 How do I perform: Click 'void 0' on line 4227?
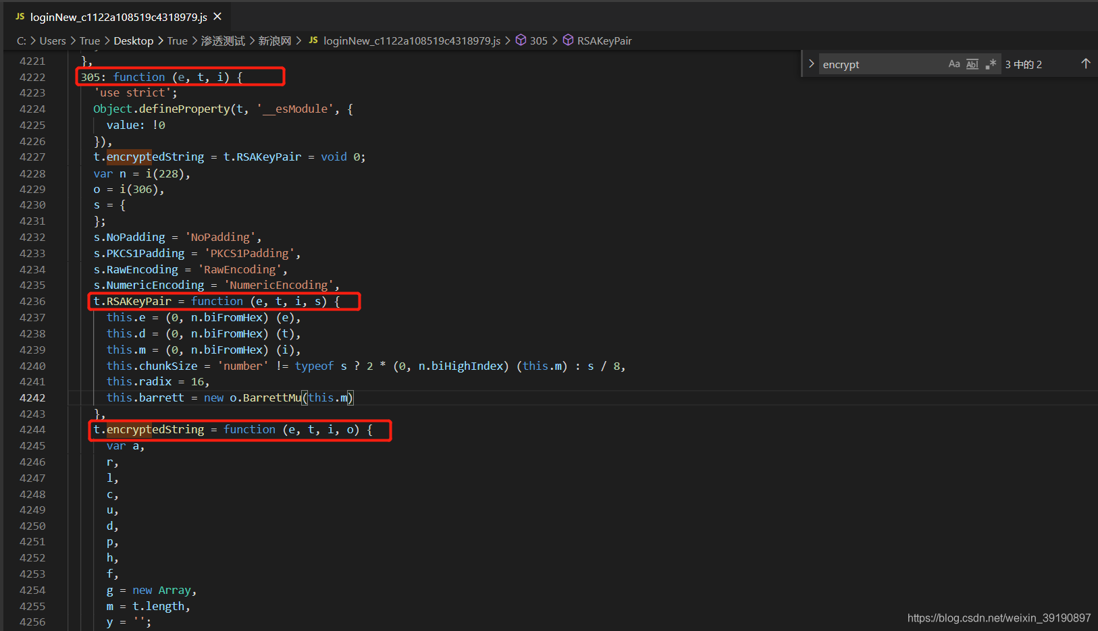(342, 157)
